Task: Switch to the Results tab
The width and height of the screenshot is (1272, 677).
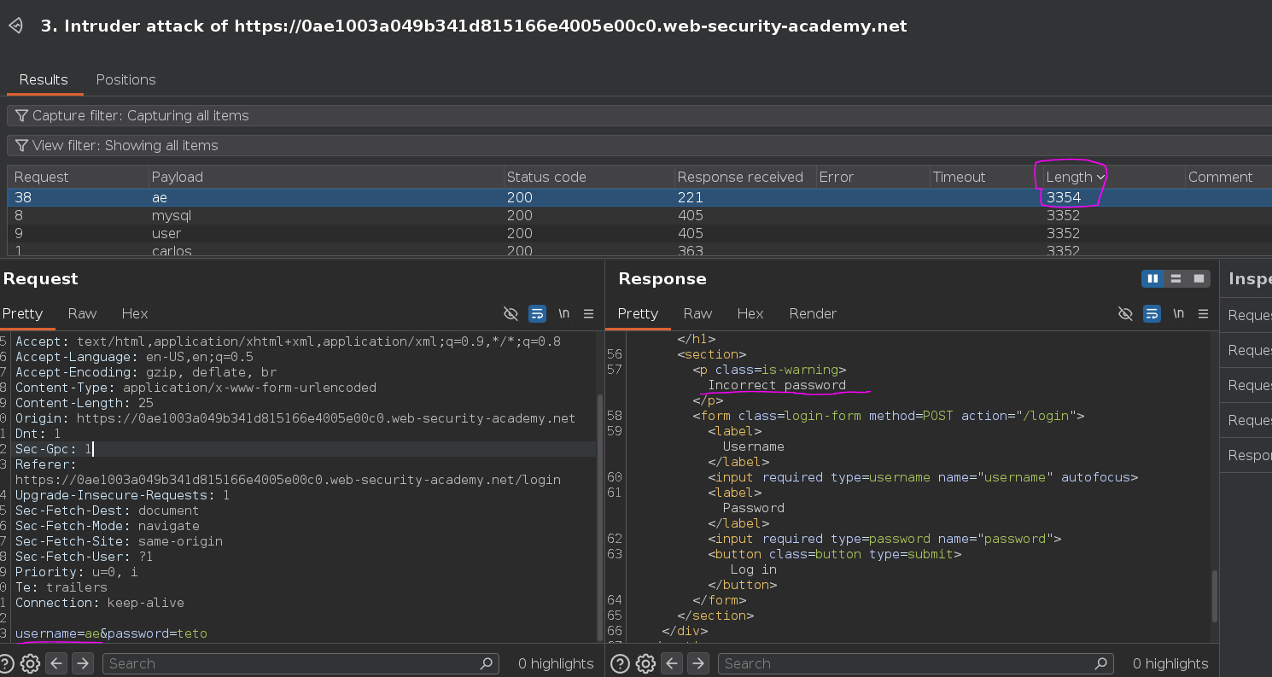Action: [x=44, y=79]
